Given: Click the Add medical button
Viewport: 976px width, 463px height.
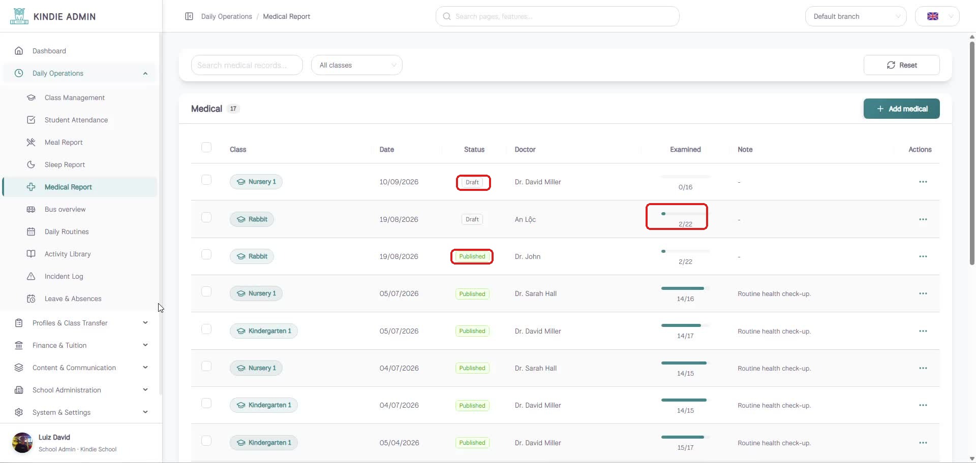Looking at the screenshot, I should click(901, 109).
